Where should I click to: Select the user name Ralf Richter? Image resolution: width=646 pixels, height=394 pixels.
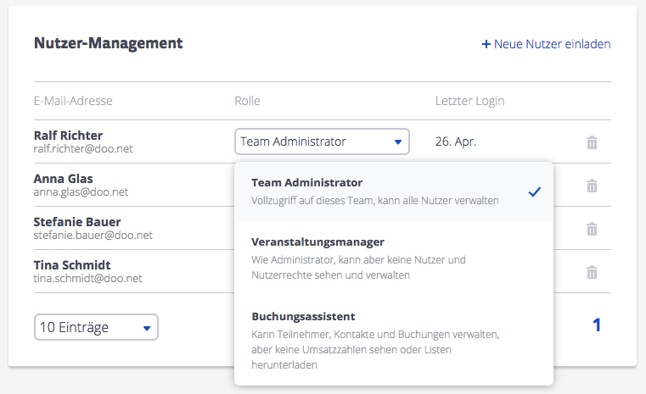click(68, 135)
